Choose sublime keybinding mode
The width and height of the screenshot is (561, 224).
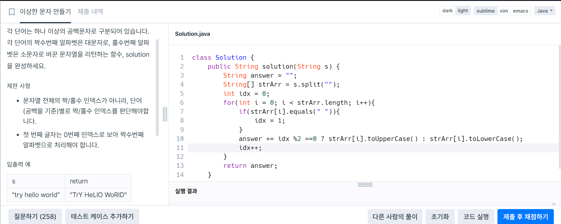click(485, 11)
